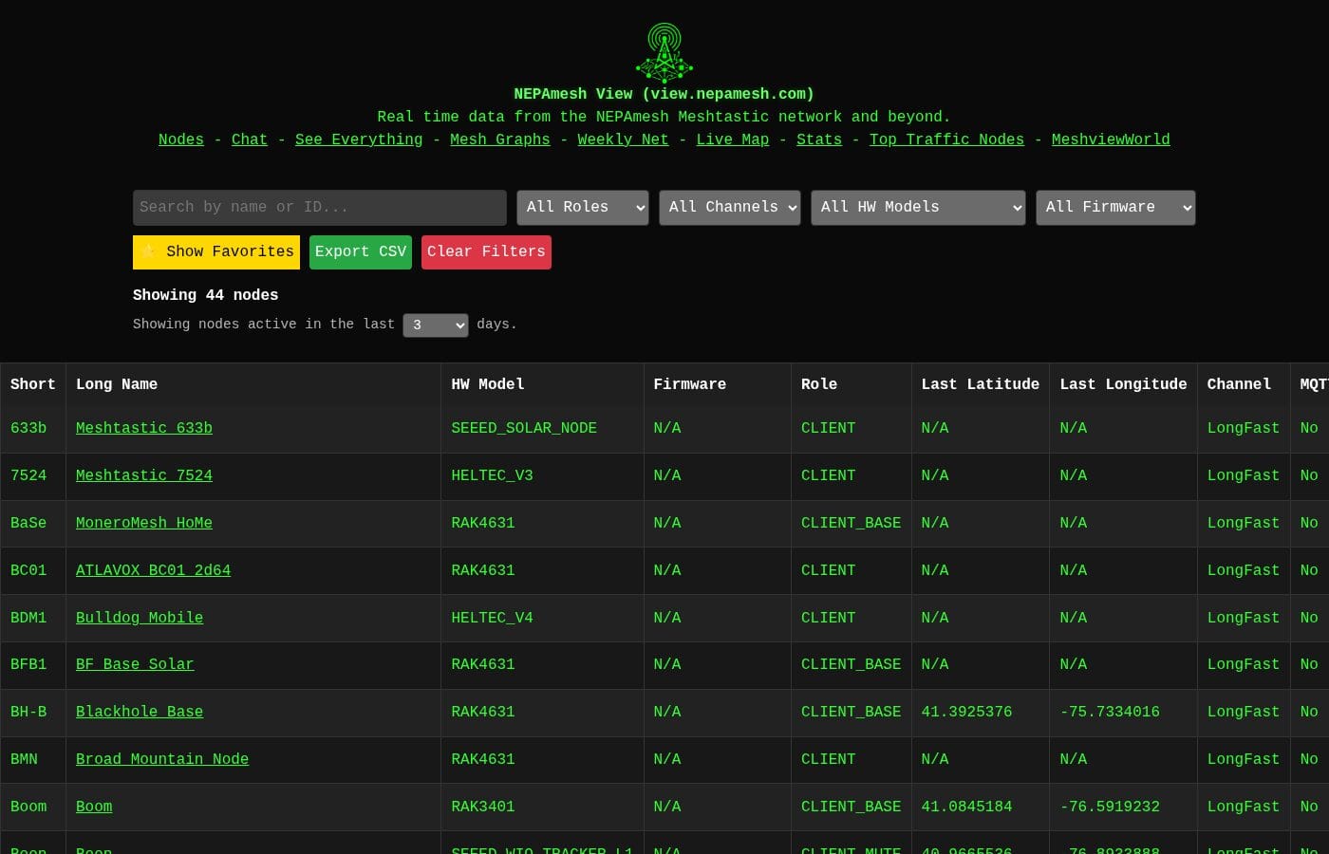This screenshot has width=1329, height=854.
Task: Open the Live Map link
Action: click(733, 139)
